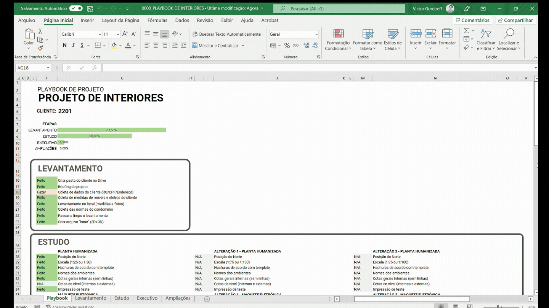Open the Arquivo menu

pos(27,21)
